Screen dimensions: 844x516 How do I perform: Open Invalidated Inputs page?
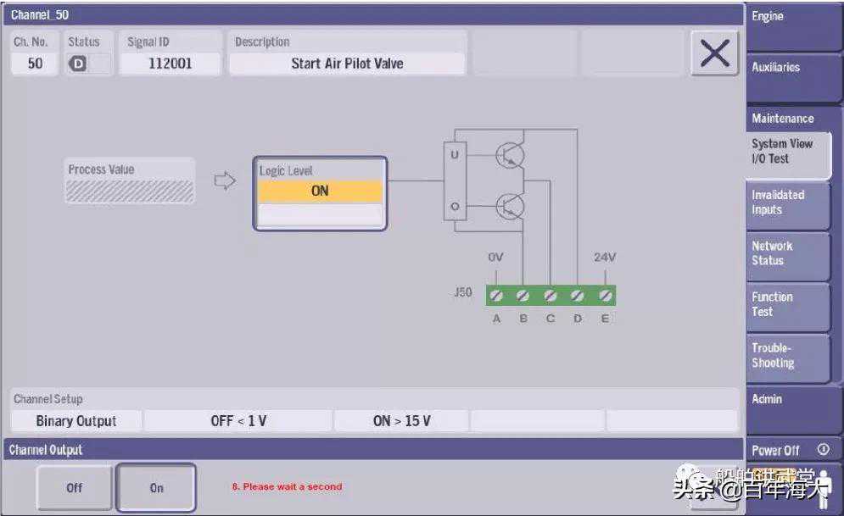pyautogui.click(x=786, y=203)
